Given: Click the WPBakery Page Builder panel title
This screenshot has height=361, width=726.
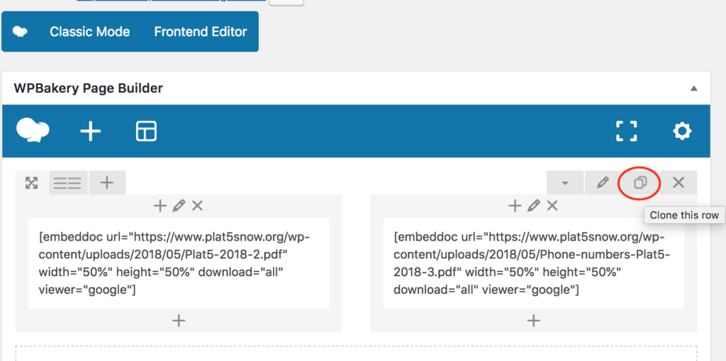Looking at the screenshot, I should pos(89,88).
